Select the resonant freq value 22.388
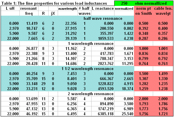This screenshot has height=117, width=174. pyautogui.click(x=32, y=54)
